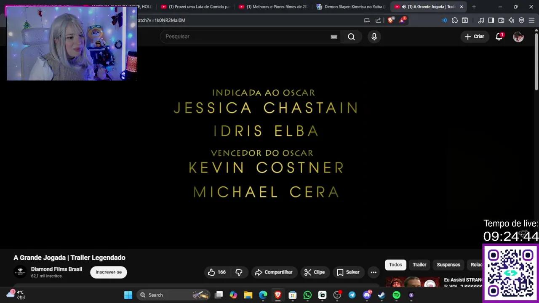The image size is (539, 303).
Task: Select the Todos filter chip
Action: [x=395, y=265]
